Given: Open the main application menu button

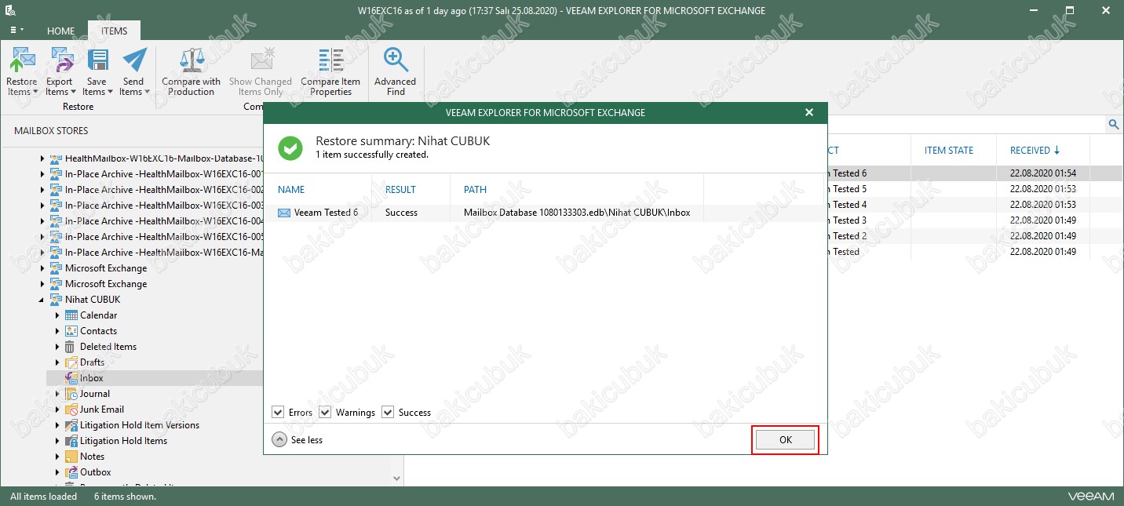Looking at the screenshot, I should (x=16, y=31).
